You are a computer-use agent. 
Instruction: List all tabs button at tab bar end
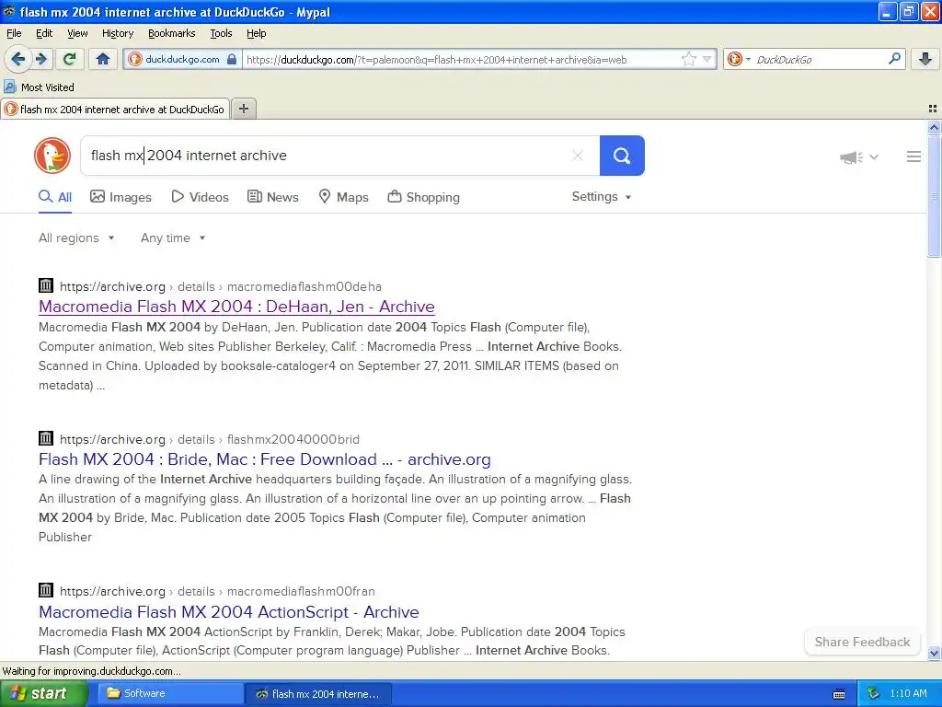(x=933, y=109)
